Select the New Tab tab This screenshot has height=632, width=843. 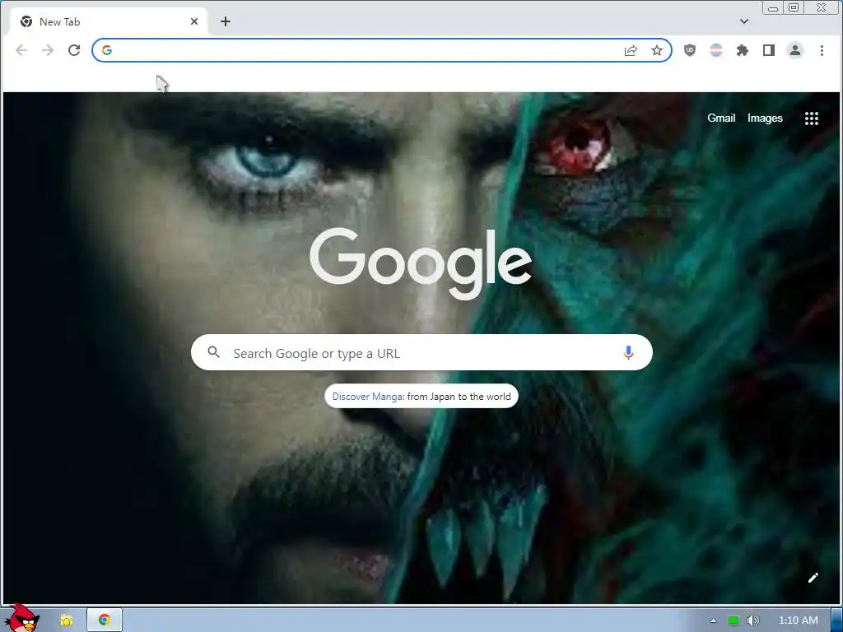[x=108, y=21]
